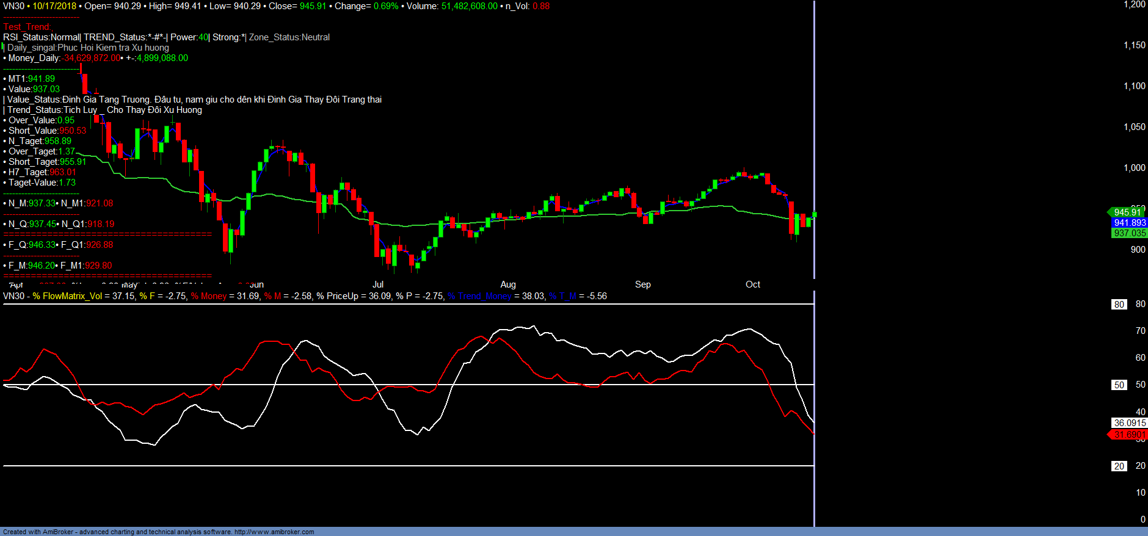Click the Sep label on time axis
The image size is (1148, 536).
643,284
